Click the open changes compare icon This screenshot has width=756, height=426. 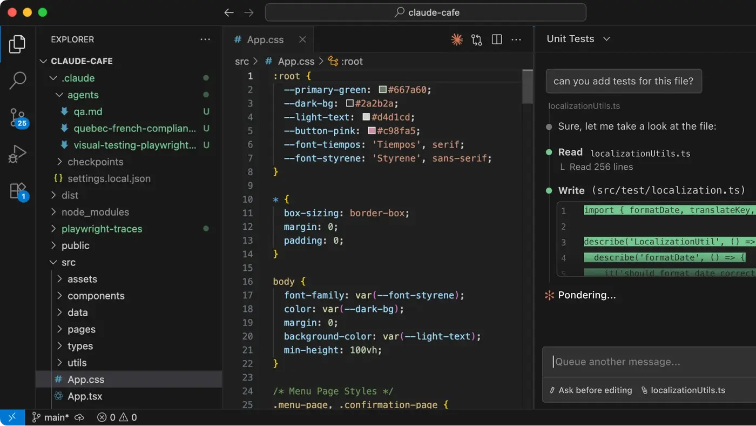[477, 39]
